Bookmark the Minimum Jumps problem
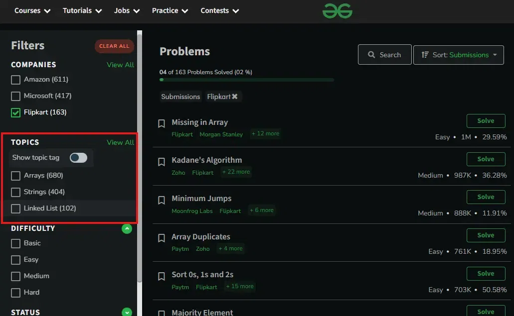This screenshot has width=514, height=316. coord(162,200)
